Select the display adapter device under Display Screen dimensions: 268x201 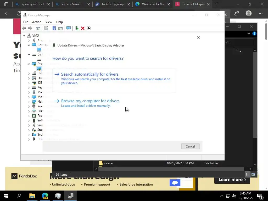pyautogui.click(x=39, y=69)
